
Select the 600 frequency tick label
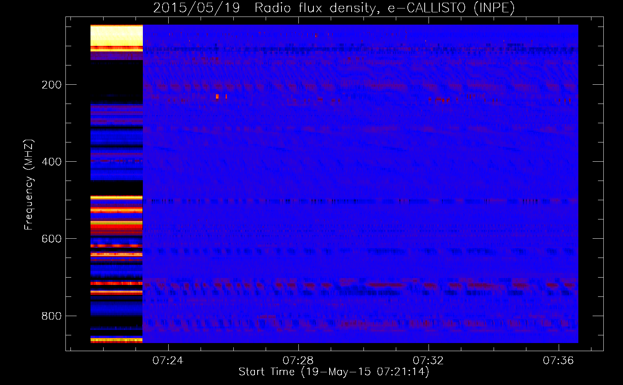[52, 239]
